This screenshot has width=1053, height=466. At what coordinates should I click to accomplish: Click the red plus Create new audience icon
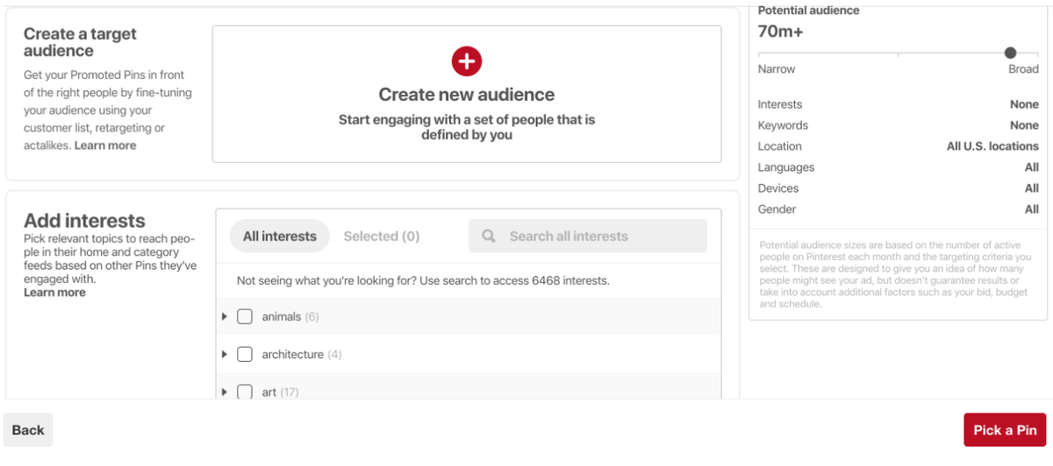[467, 61]
